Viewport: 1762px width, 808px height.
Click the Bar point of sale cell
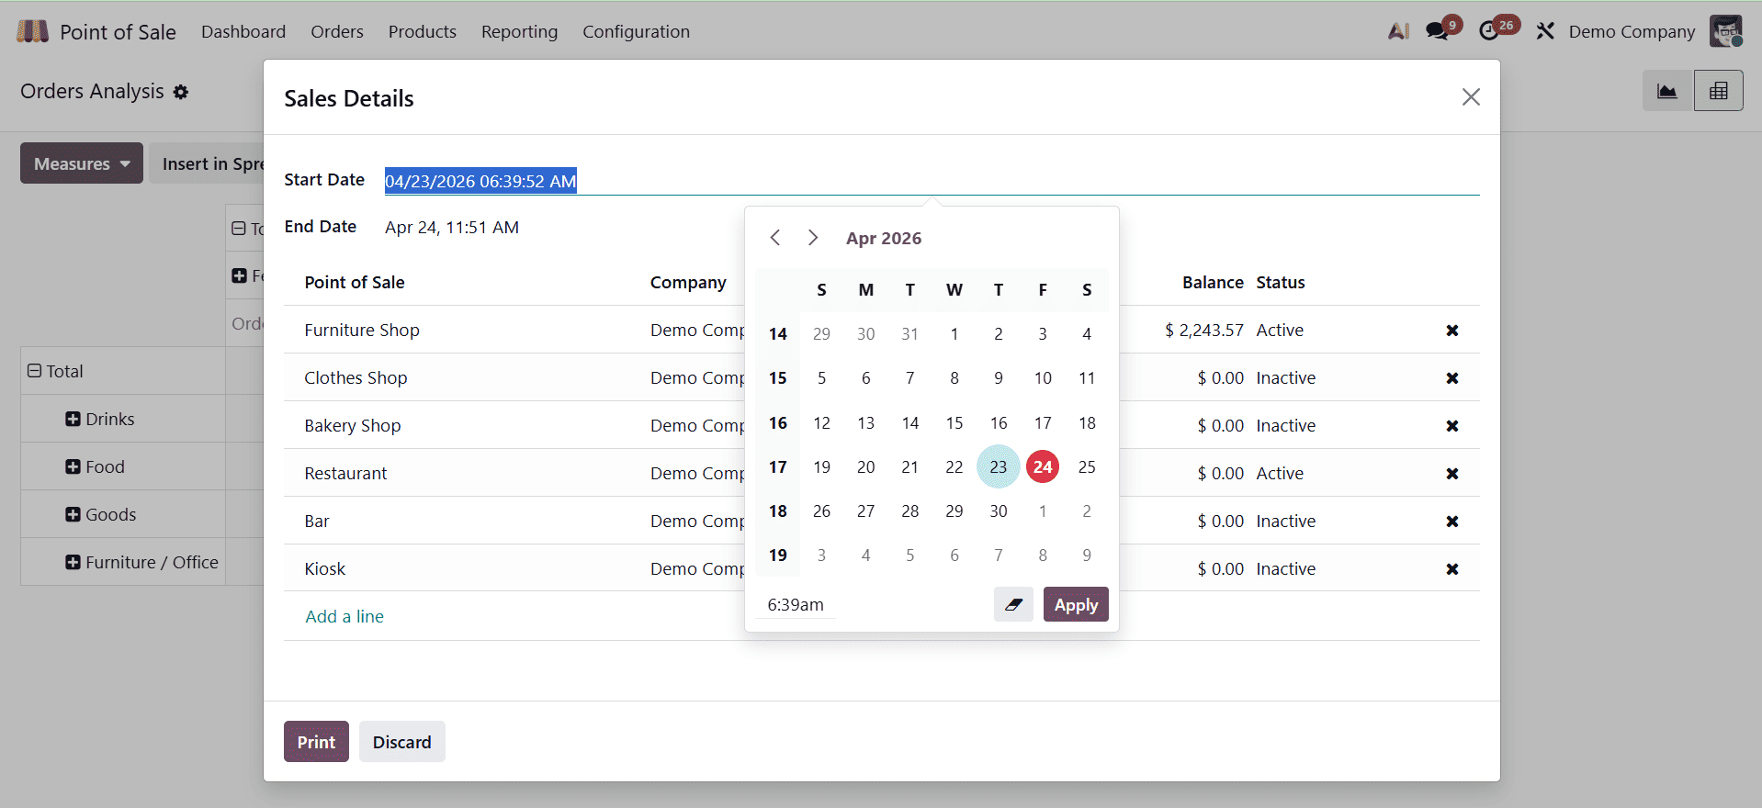(317, 522)
